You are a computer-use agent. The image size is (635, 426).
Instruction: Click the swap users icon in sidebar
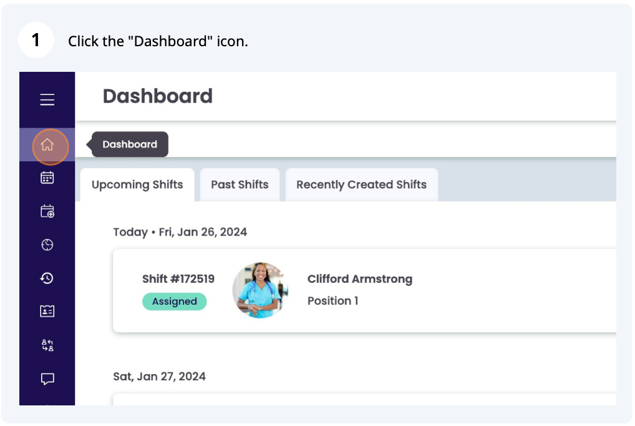(47, 345)
